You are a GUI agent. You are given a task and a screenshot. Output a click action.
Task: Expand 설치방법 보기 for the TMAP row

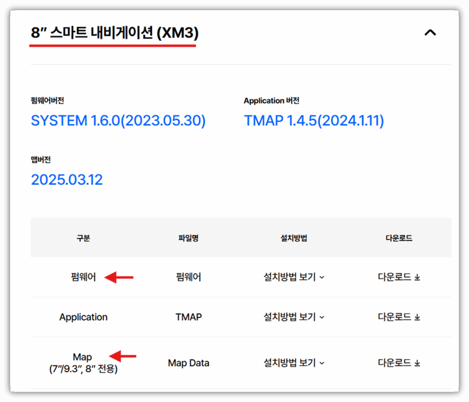coord(294,317)
